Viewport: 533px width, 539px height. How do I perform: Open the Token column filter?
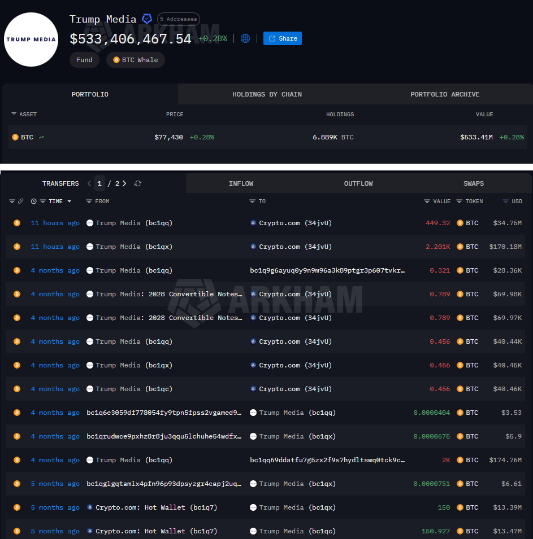coord(460,201)
